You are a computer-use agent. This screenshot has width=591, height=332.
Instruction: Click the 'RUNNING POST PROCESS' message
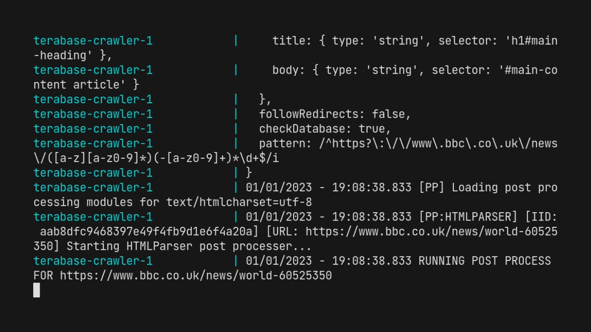pyautogui.click(x=484, y=261)
